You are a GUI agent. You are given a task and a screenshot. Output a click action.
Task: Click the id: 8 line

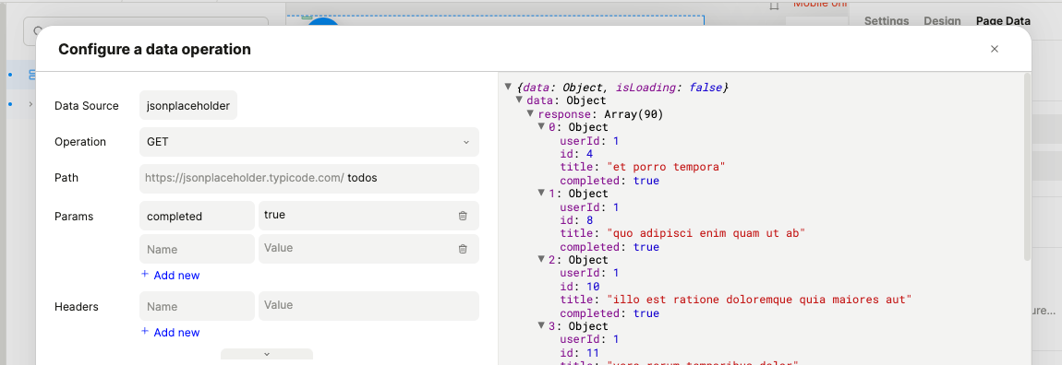point(576,220)
